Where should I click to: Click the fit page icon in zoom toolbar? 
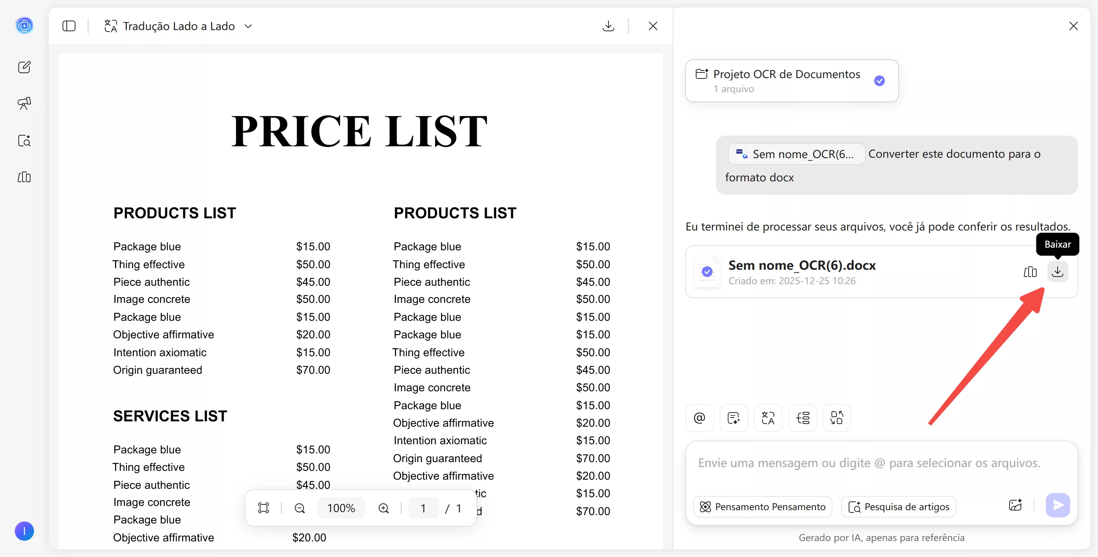point(263,507)
